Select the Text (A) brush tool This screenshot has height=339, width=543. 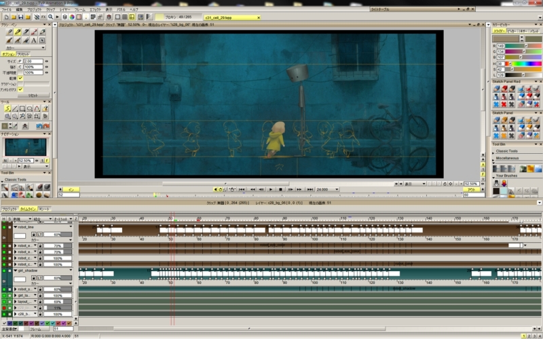tap(34, 40)
